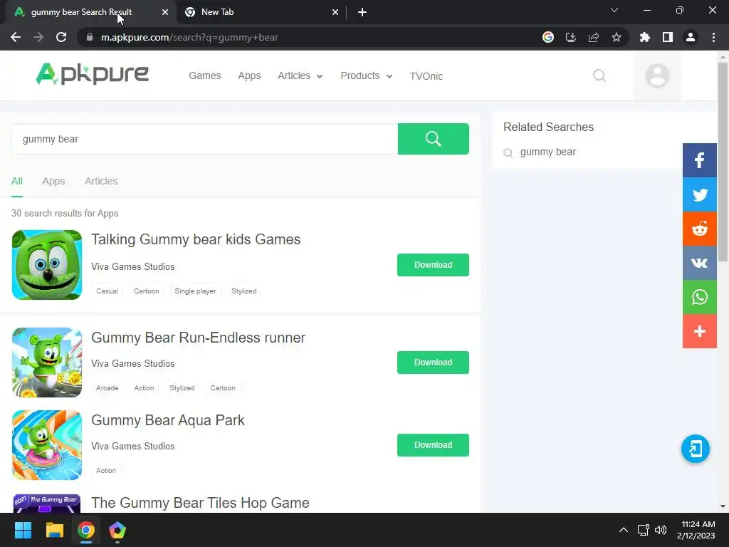Open TVOnic link in navigation
Image resolution: width=729 pixels, height=547 pixels.
[426, 75]
